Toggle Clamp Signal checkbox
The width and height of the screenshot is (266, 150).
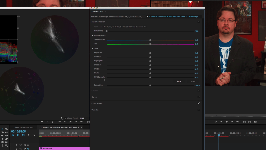click(66, 118)
